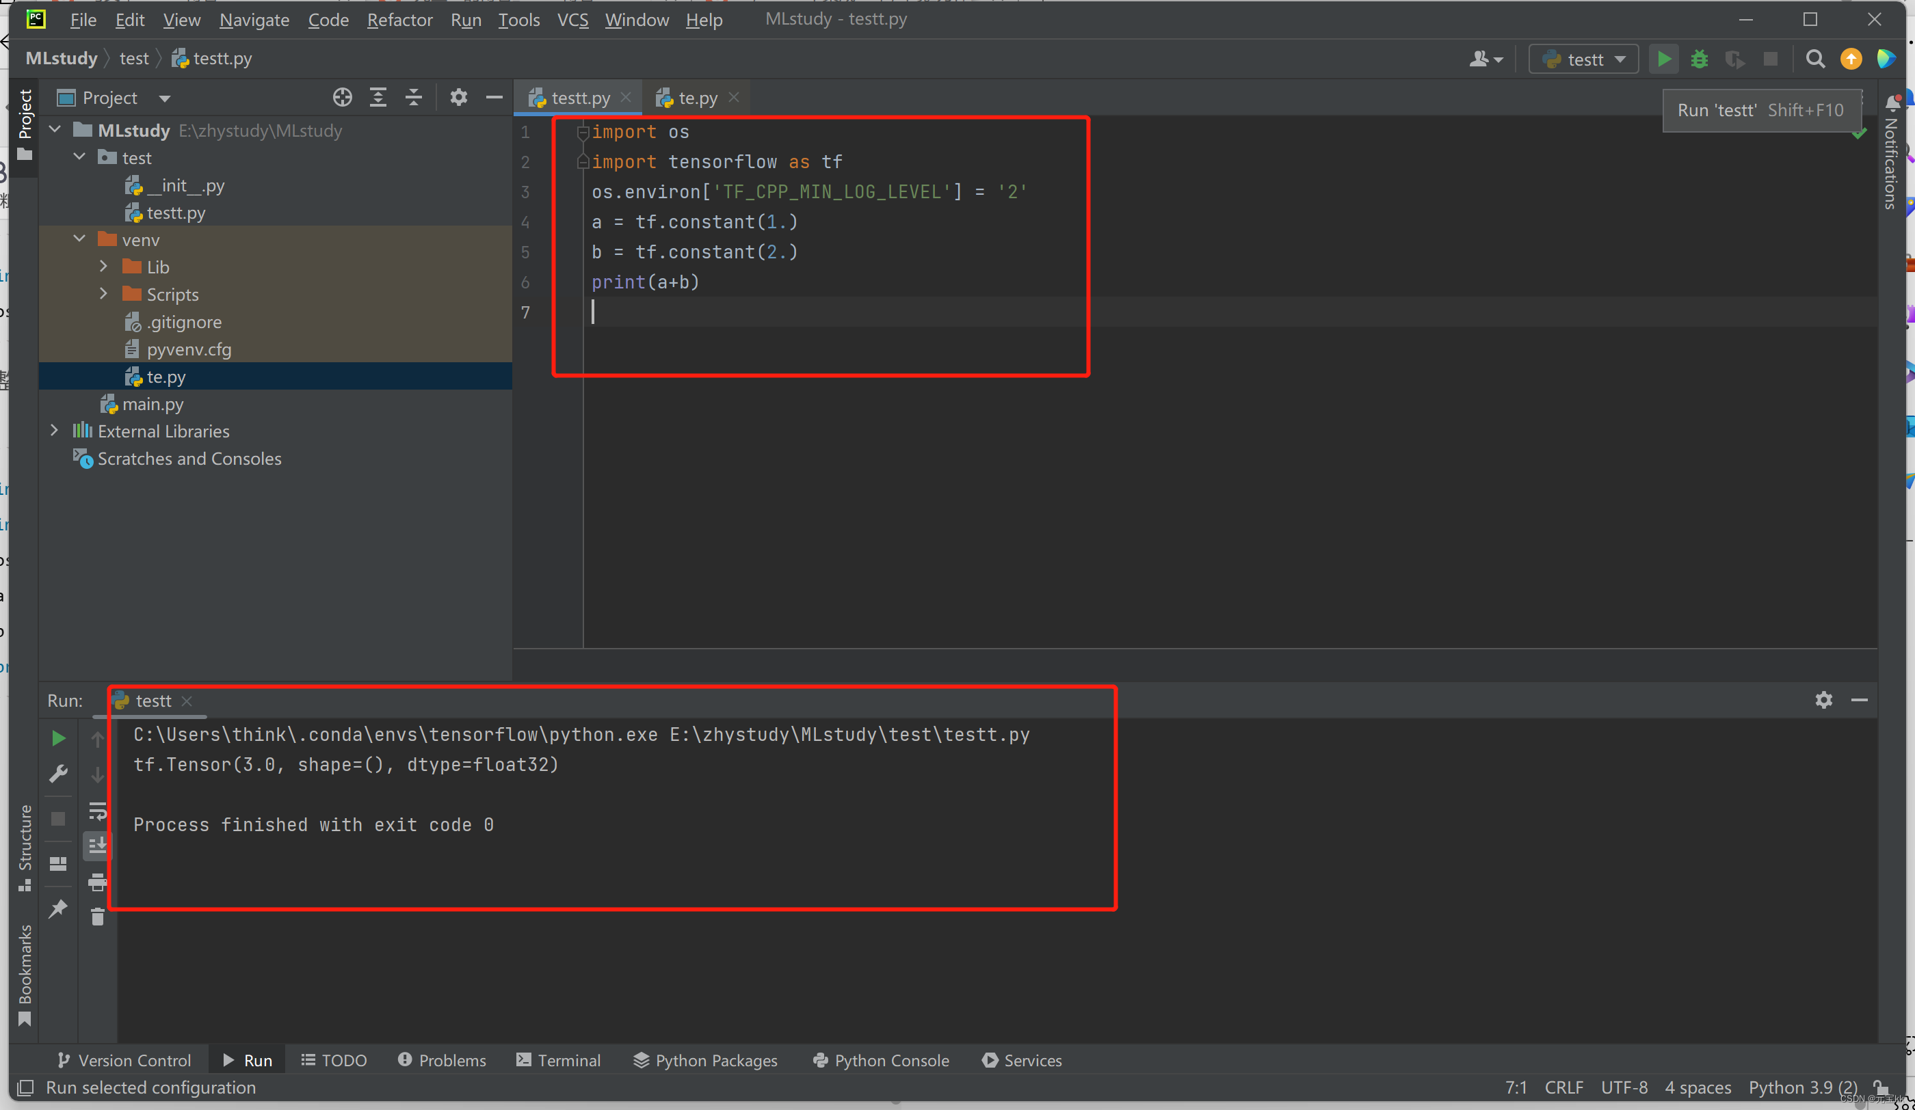The image size is (1915, 1110).
Task: Select main.py in project tree
Action: [x=152, y=404]
